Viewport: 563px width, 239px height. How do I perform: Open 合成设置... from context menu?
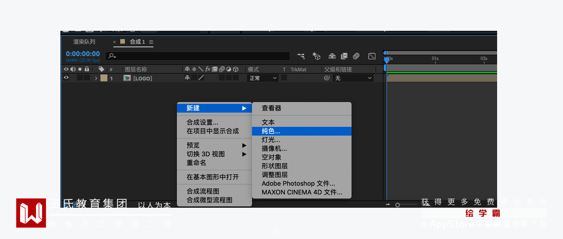(x=214, y=122)
